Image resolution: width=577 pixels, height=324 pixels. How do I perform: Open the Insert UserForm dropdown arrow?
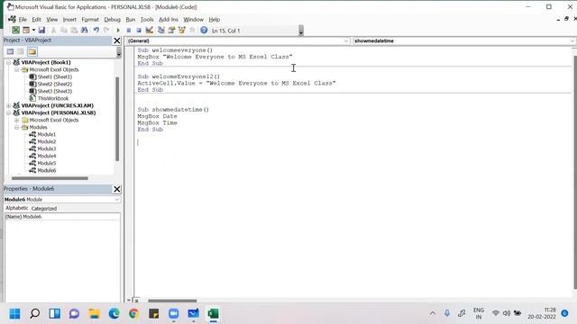pyautogui.click(x=33, y=31)
